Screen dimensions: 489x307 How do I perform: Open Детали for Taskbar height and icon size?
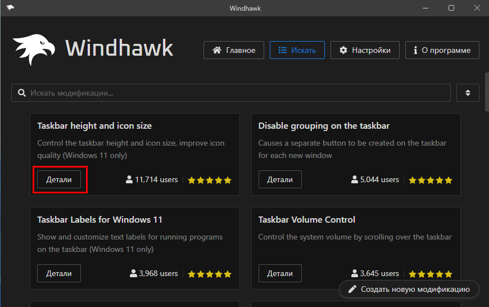59,179
